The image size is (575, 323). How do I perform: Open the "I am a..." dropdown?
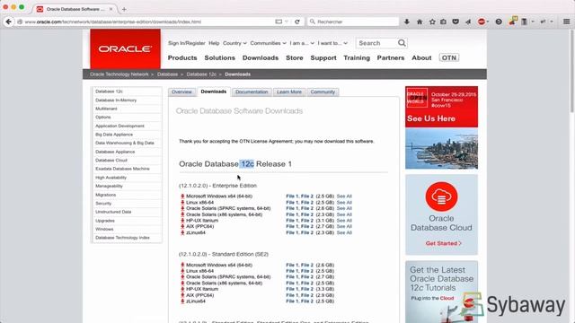coord(302,43)
